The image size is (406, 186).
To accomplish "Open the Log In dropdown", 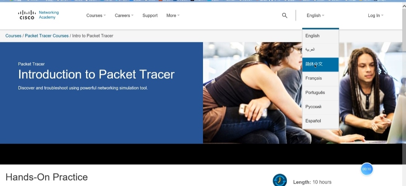I will pyautogui.click(x=376, y=15).
